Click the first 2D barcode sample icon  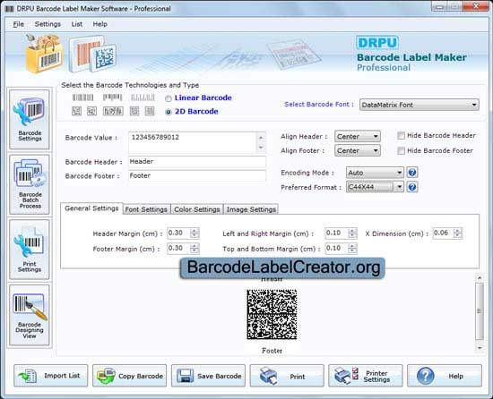pos(77,111)
